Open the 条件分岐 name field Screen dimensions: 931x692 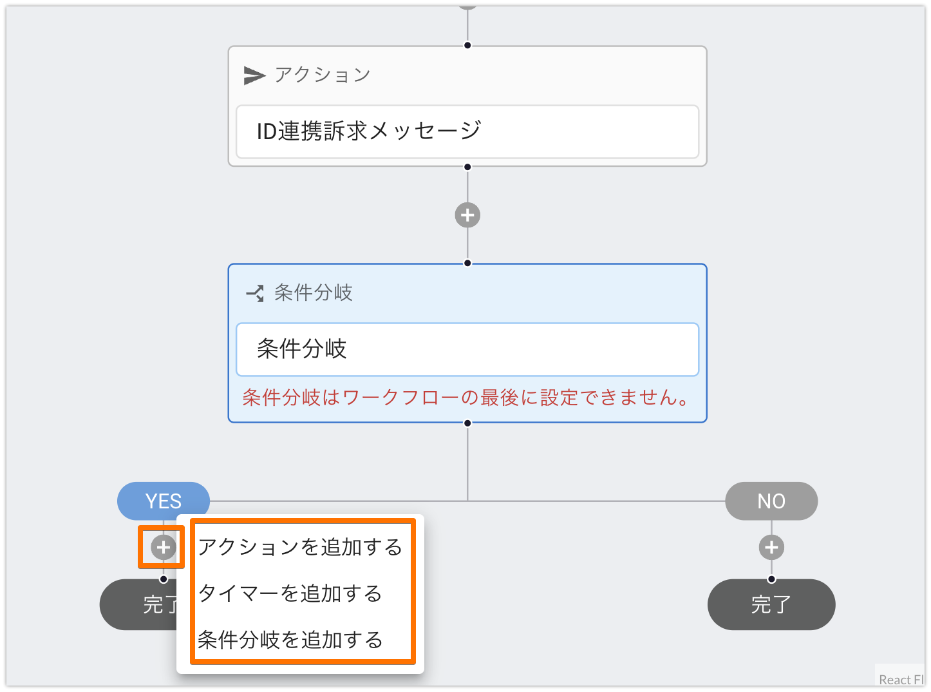coord(467,349)
